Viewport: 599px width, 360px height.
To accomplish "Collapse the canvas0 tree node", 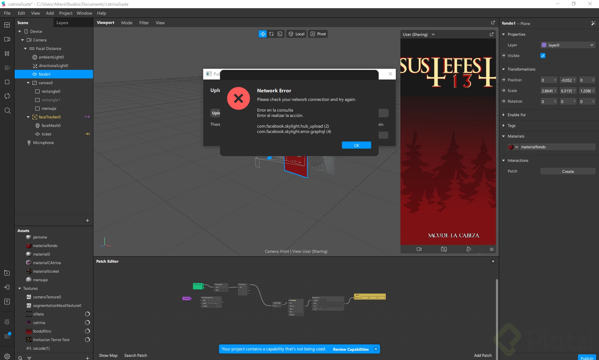I will (28, 83).
